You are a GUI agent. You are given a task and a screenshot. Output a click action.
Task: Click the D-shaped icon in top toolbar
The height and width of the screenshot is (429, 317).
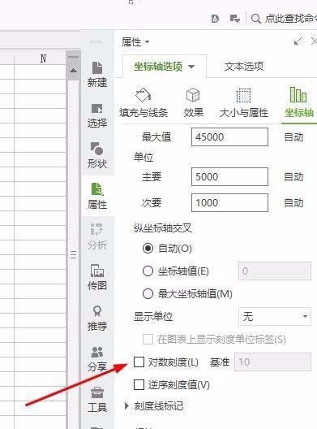point(215,19)
